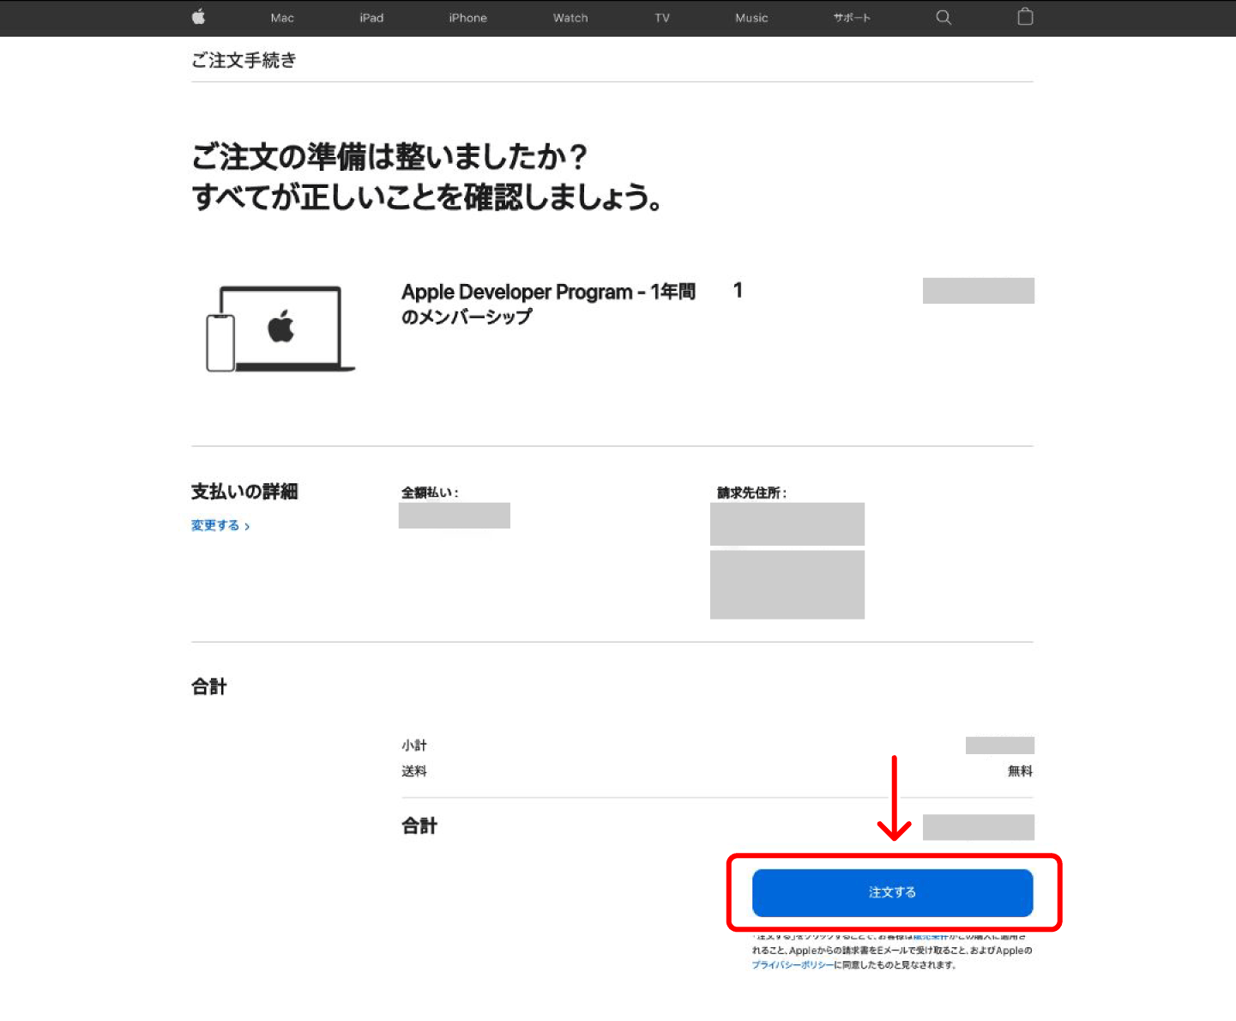
Task: Open サポート in the navigation bar
Action: 852,18
